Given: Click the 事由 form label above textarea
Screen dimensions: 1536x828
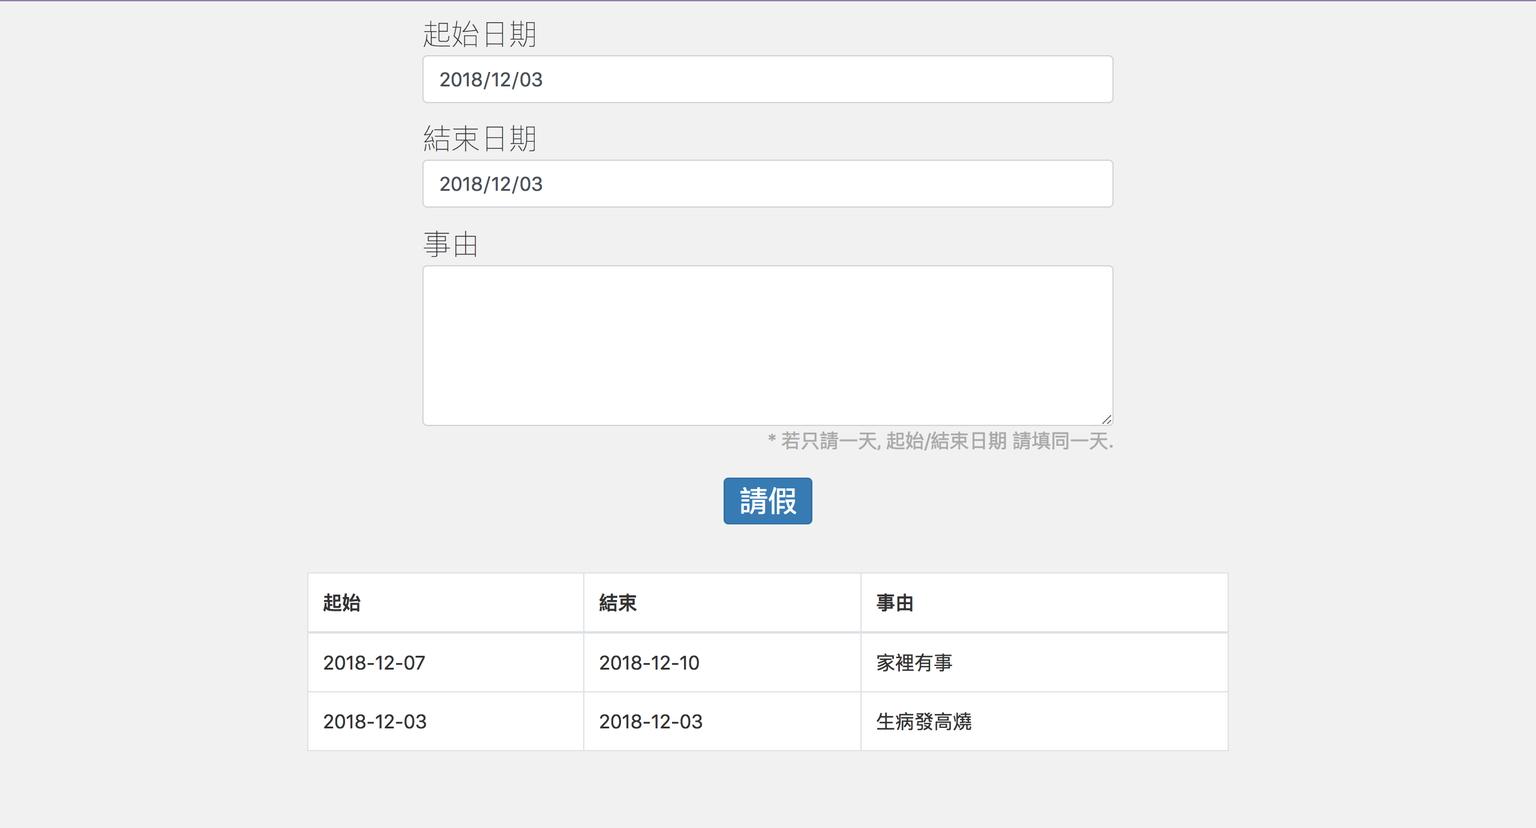Looking at the screenshot, I should point(451,244).
